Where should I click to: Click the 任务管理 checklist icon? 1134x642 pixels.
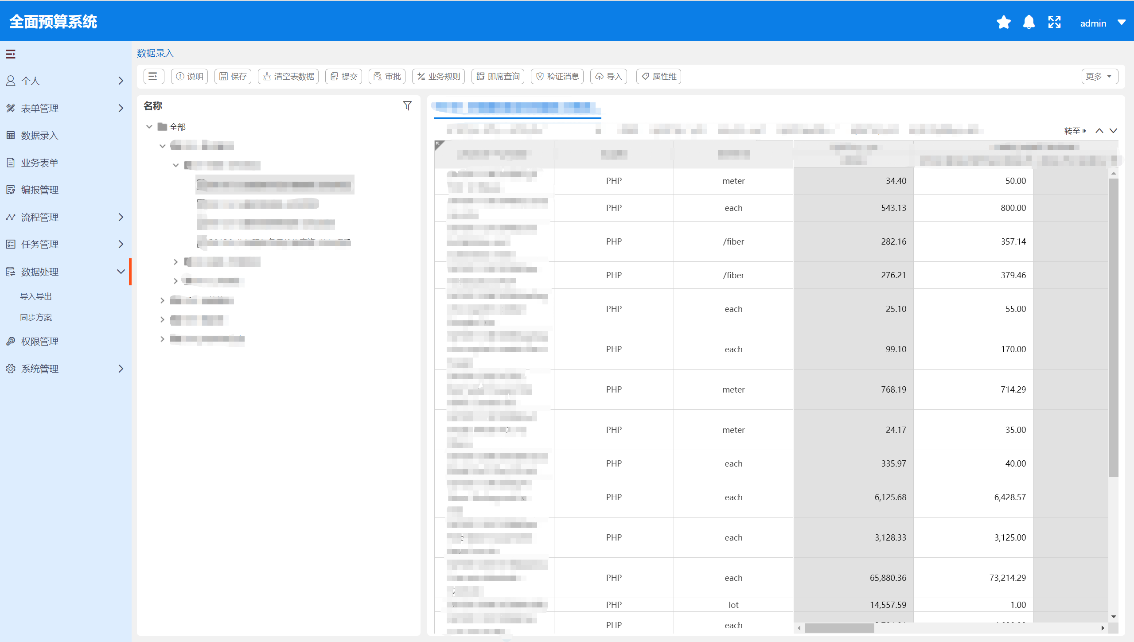(x=11, y=244)
